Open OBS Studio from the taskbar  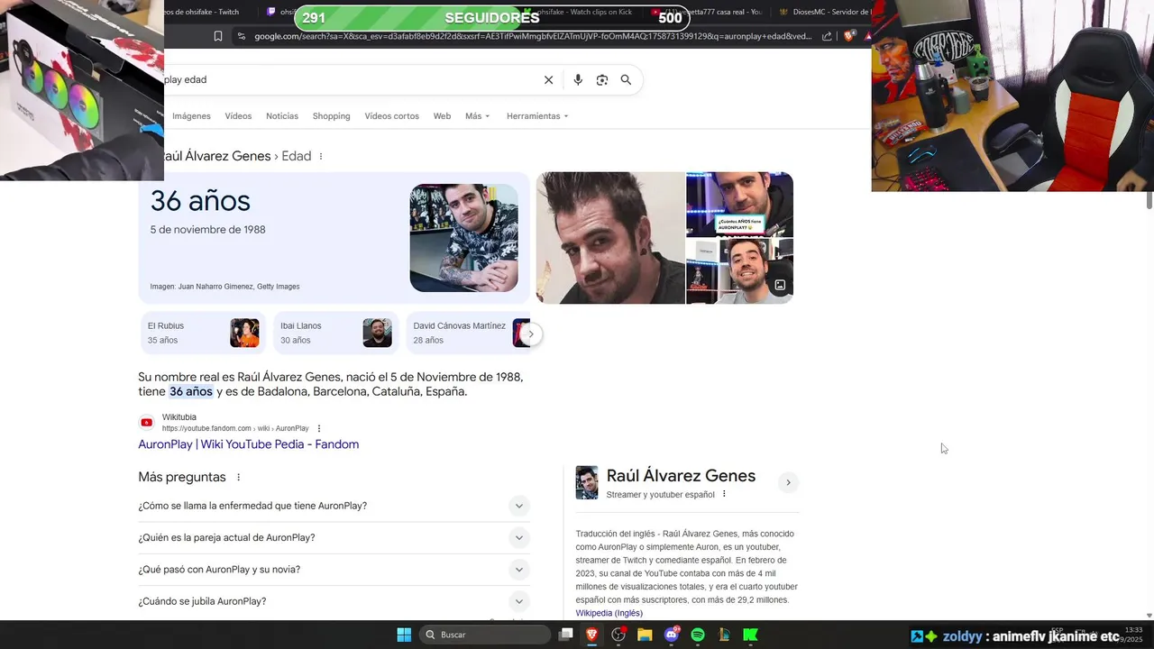(x=618, y=635)
